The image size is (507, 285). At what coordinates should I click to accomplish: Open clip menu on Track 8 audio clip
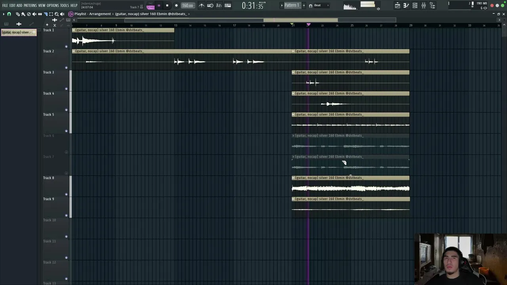click(x=294, y=178)
